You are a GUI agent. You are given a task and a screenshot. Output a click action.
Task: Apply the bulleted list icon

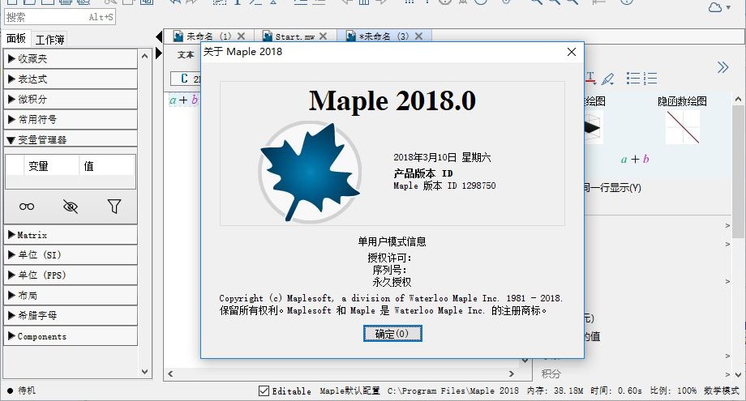point(632,78)
